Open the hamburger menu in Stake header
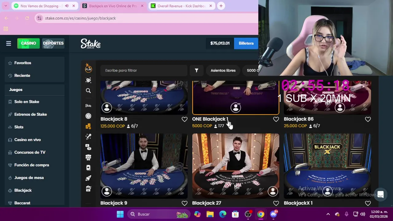The width and height of the screenshot is (393, 221). [x=9, y=44]
